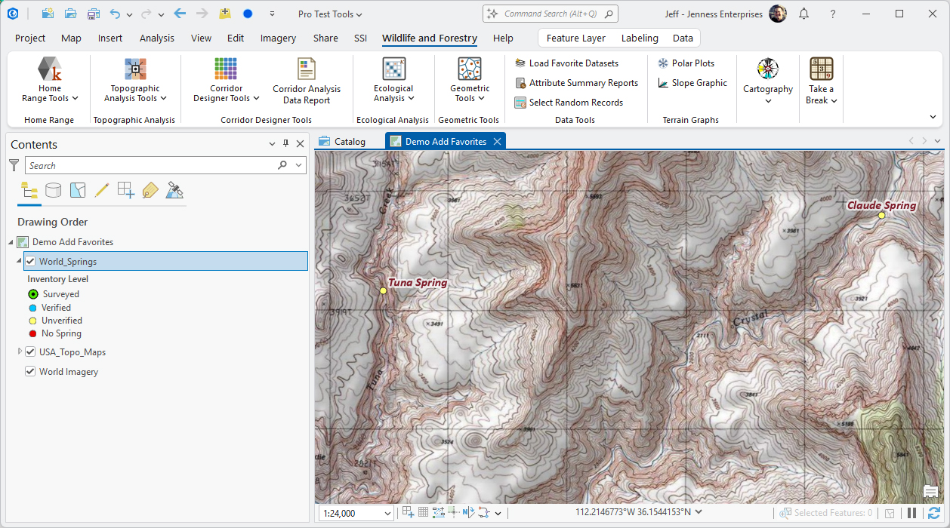Select List By Labeling tag icon
This screenshot has width=950, height=528.
pyautogui.click(x=150, y=190)
